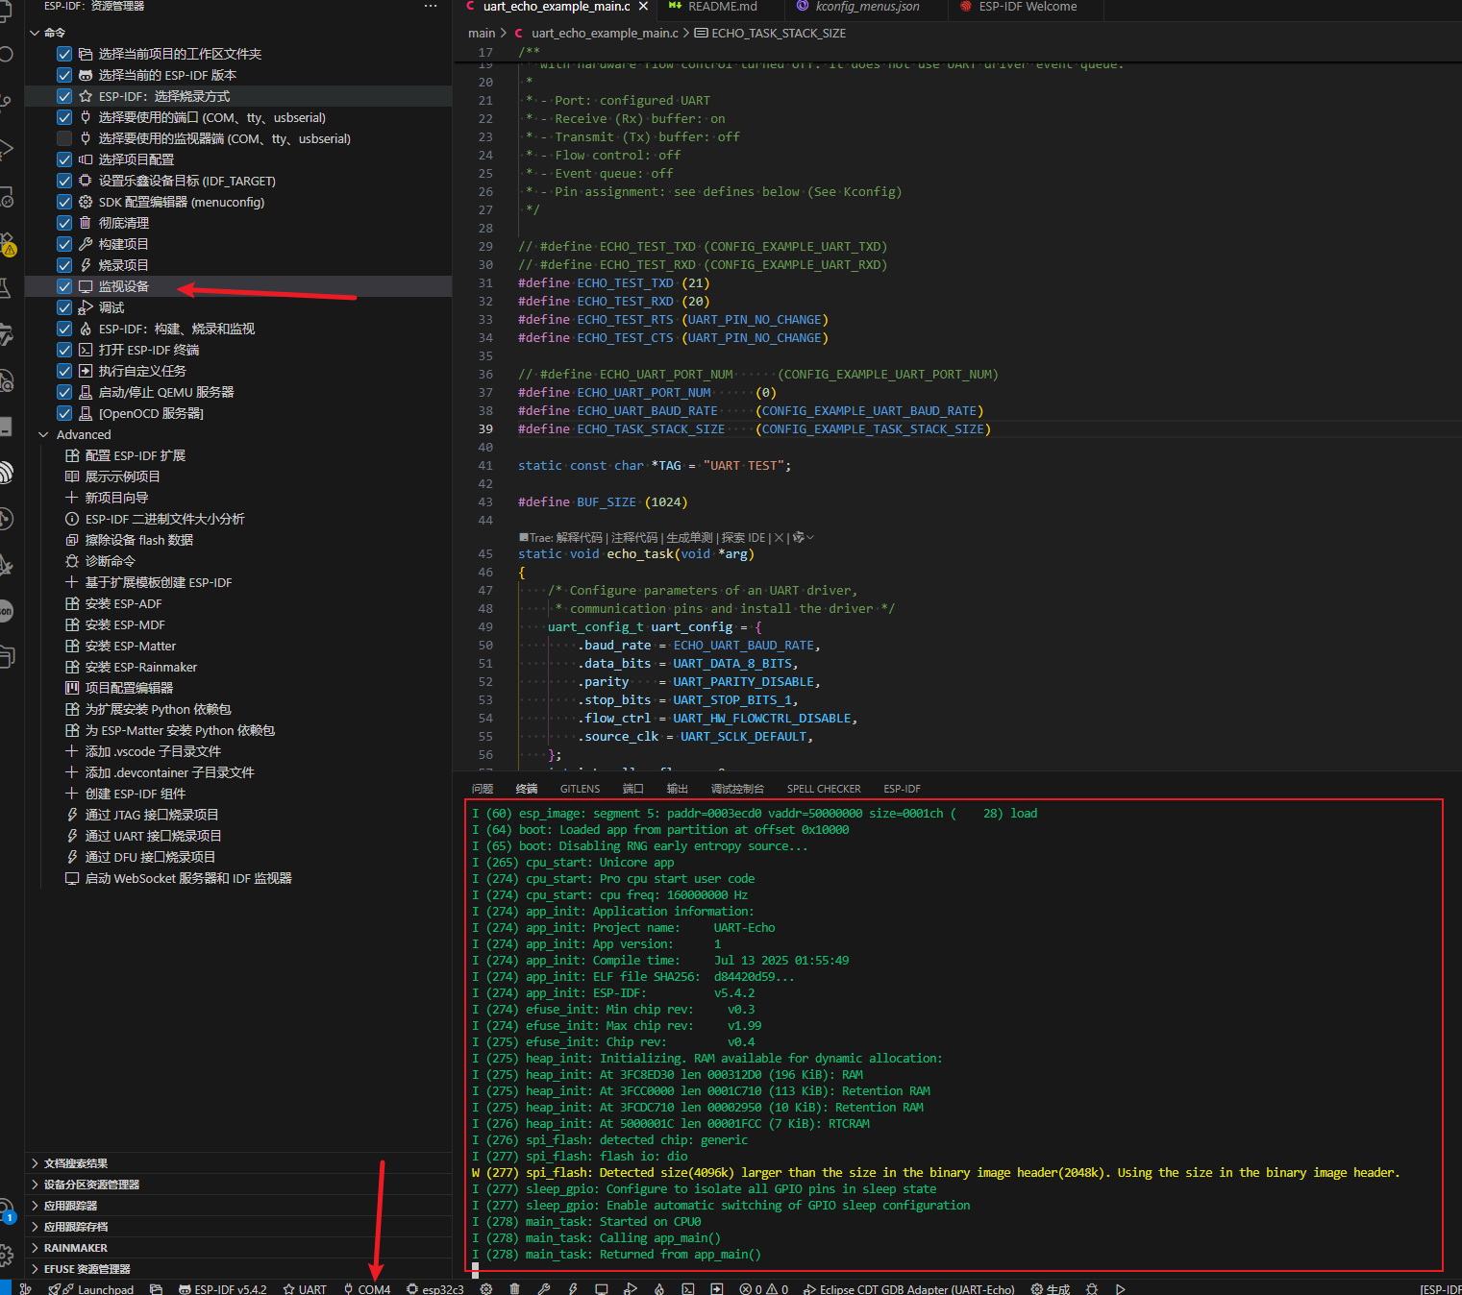This screenshot has height=1295, width=1462.
Task: Click the flame build-flash-monitor icon in status bar
Action: pos(659,1289)
